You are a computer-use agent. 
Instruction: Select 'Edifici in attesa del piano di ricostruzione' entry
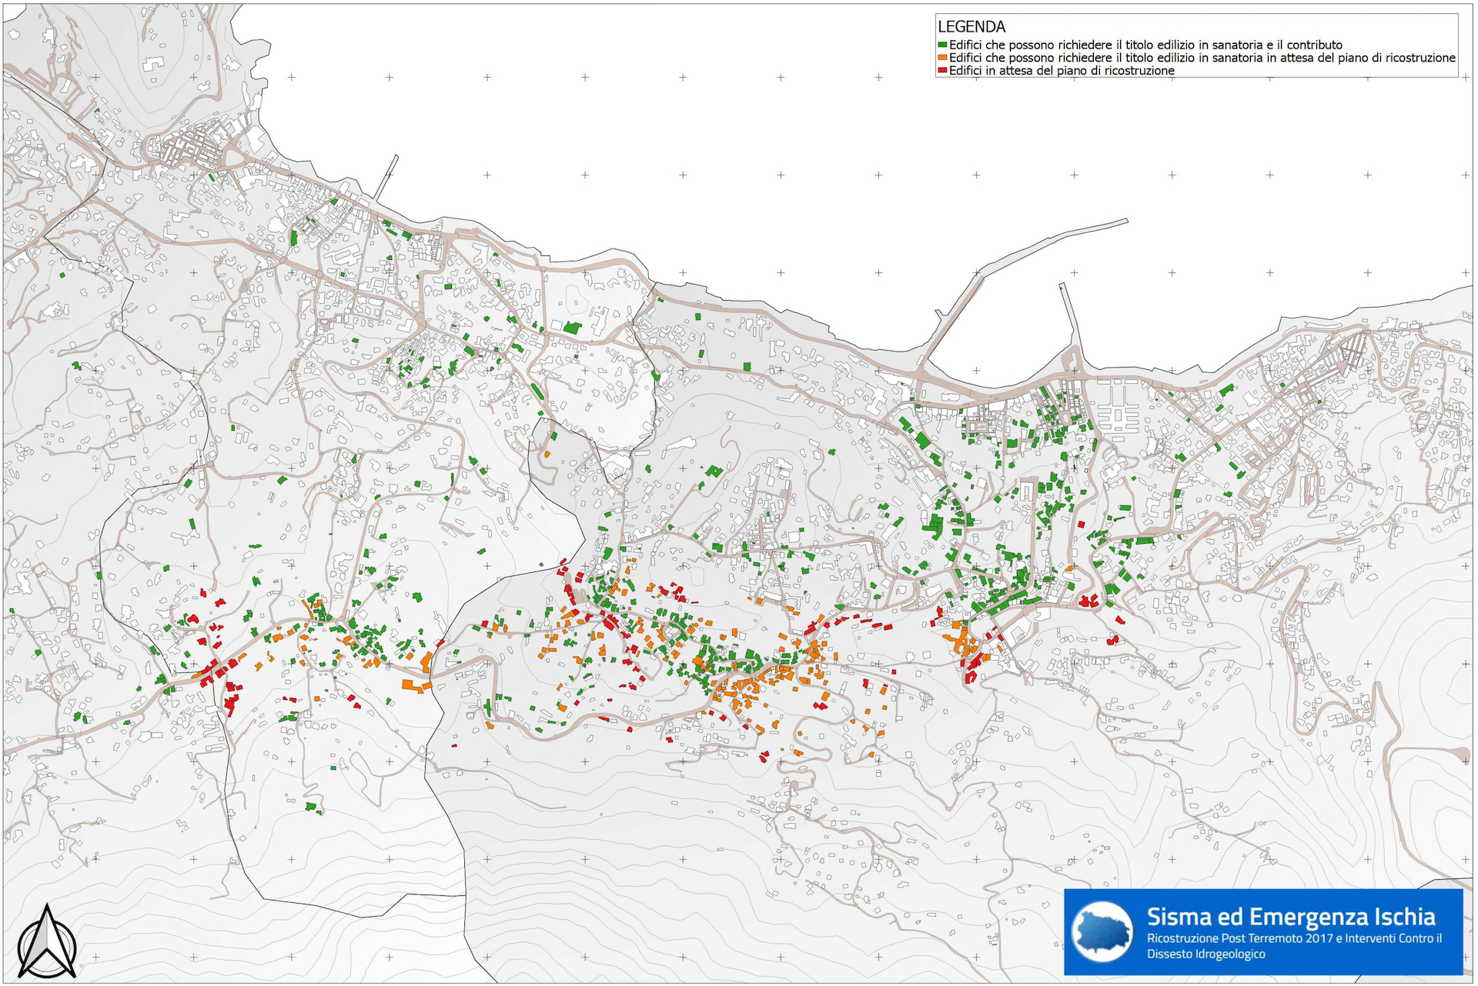(x=1062, y=71)
